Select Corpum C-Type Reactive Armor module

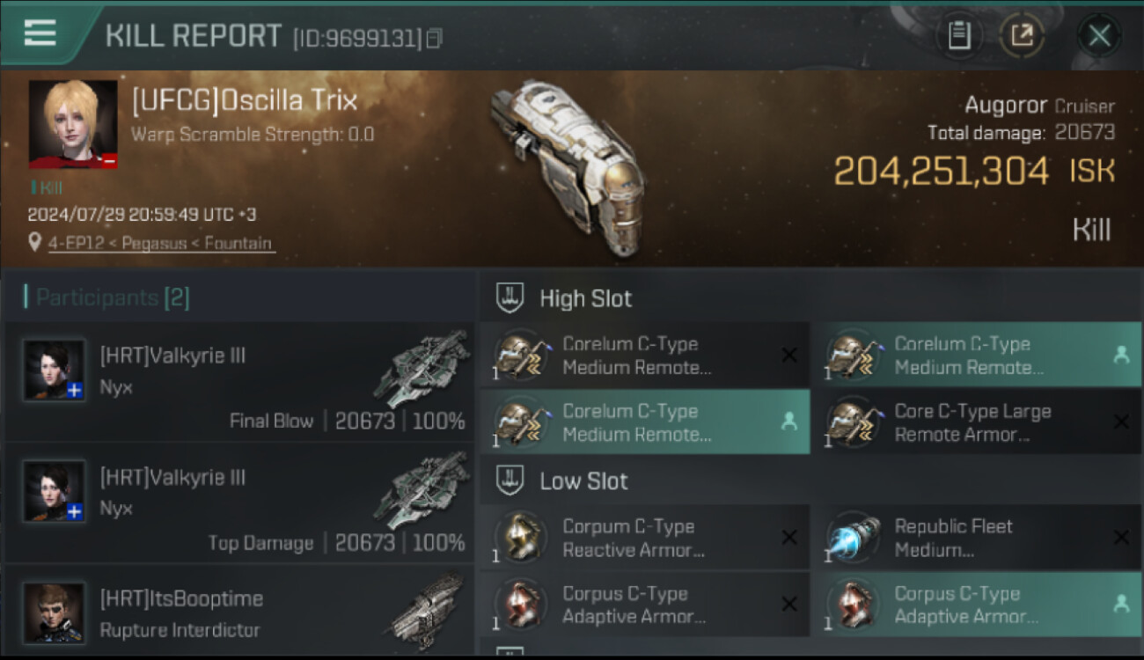[x=644, y=538]
